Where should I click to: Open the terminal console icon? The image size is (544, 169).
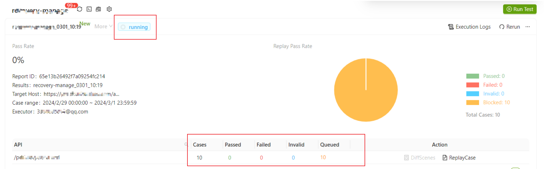tap(89, 9)
